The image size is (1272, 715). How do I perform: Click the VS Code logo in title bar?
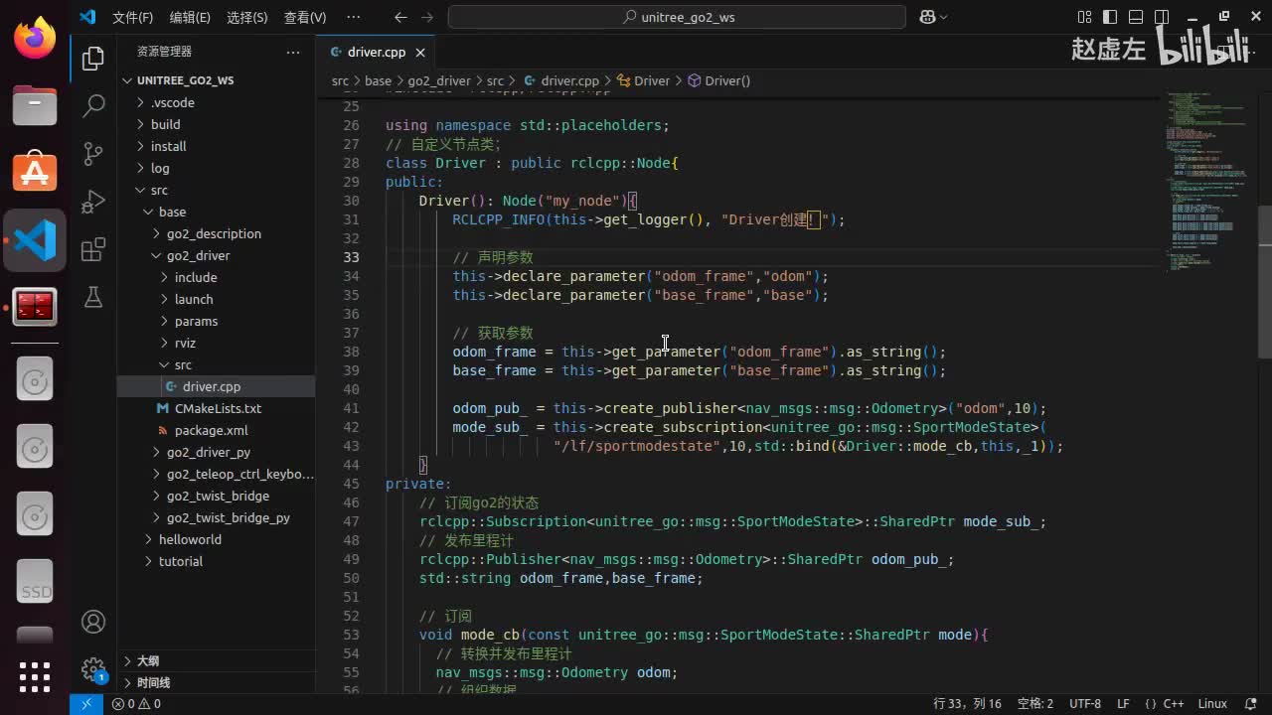(x=87, y=17)
